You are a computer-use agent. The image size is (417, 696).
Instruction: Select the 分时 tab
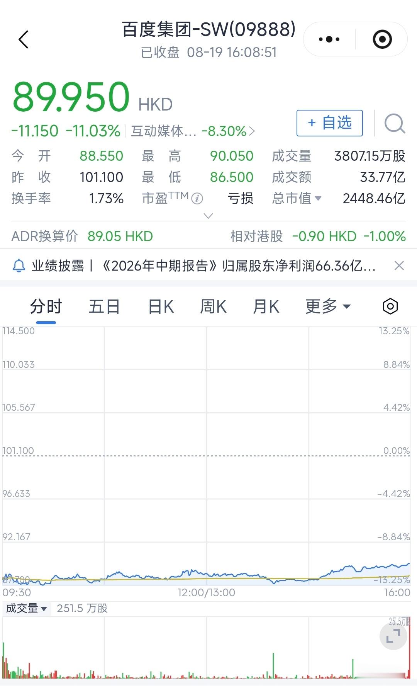point(46,306)
